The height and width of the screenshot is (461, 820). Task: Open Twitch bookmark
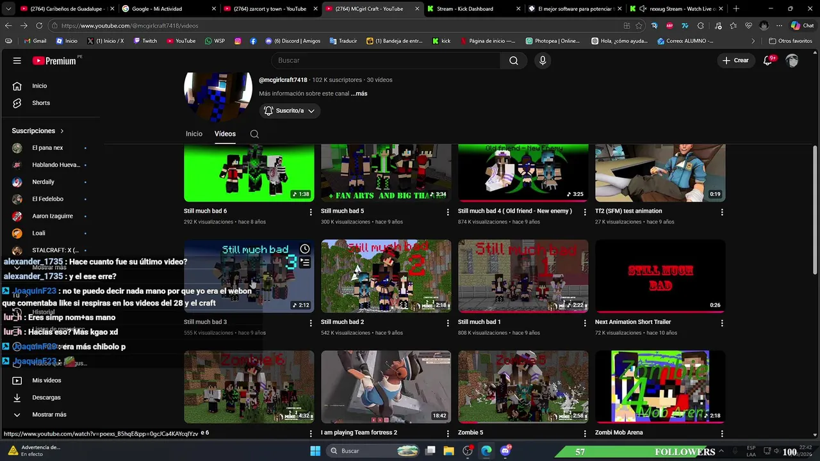pos(145,41)
